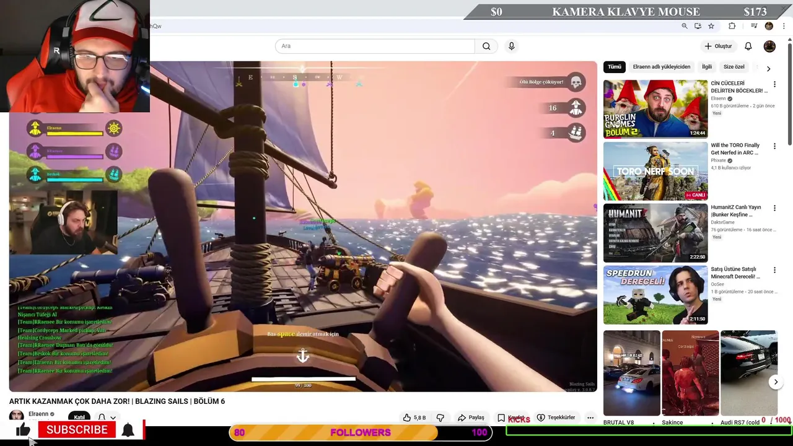Open options menu for TORO Nerfed video
The height and width of the screenshot is (446, 793).
[x=774, y=146]
